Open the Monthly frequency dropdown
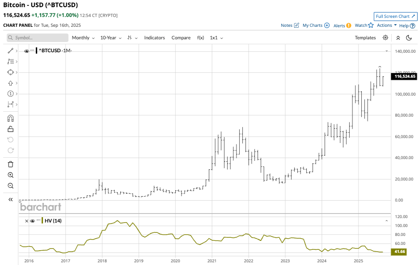This screenshot has height=265, width=418. point(83,38)
